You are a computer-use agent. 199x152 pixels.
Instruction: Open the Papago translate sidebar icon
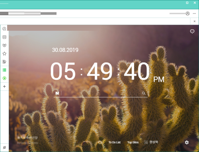4,62
